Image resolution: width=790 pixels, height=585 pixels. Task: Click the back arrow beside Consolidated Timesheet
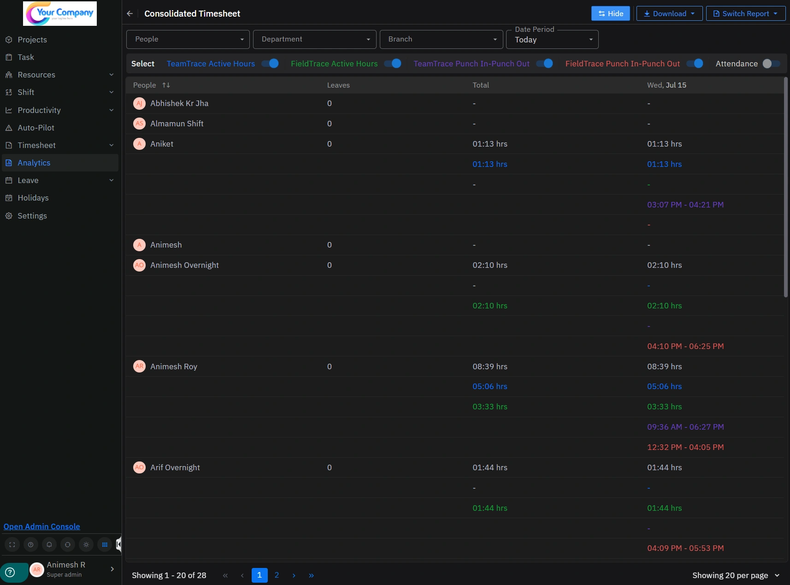click(x=130, y=14)
